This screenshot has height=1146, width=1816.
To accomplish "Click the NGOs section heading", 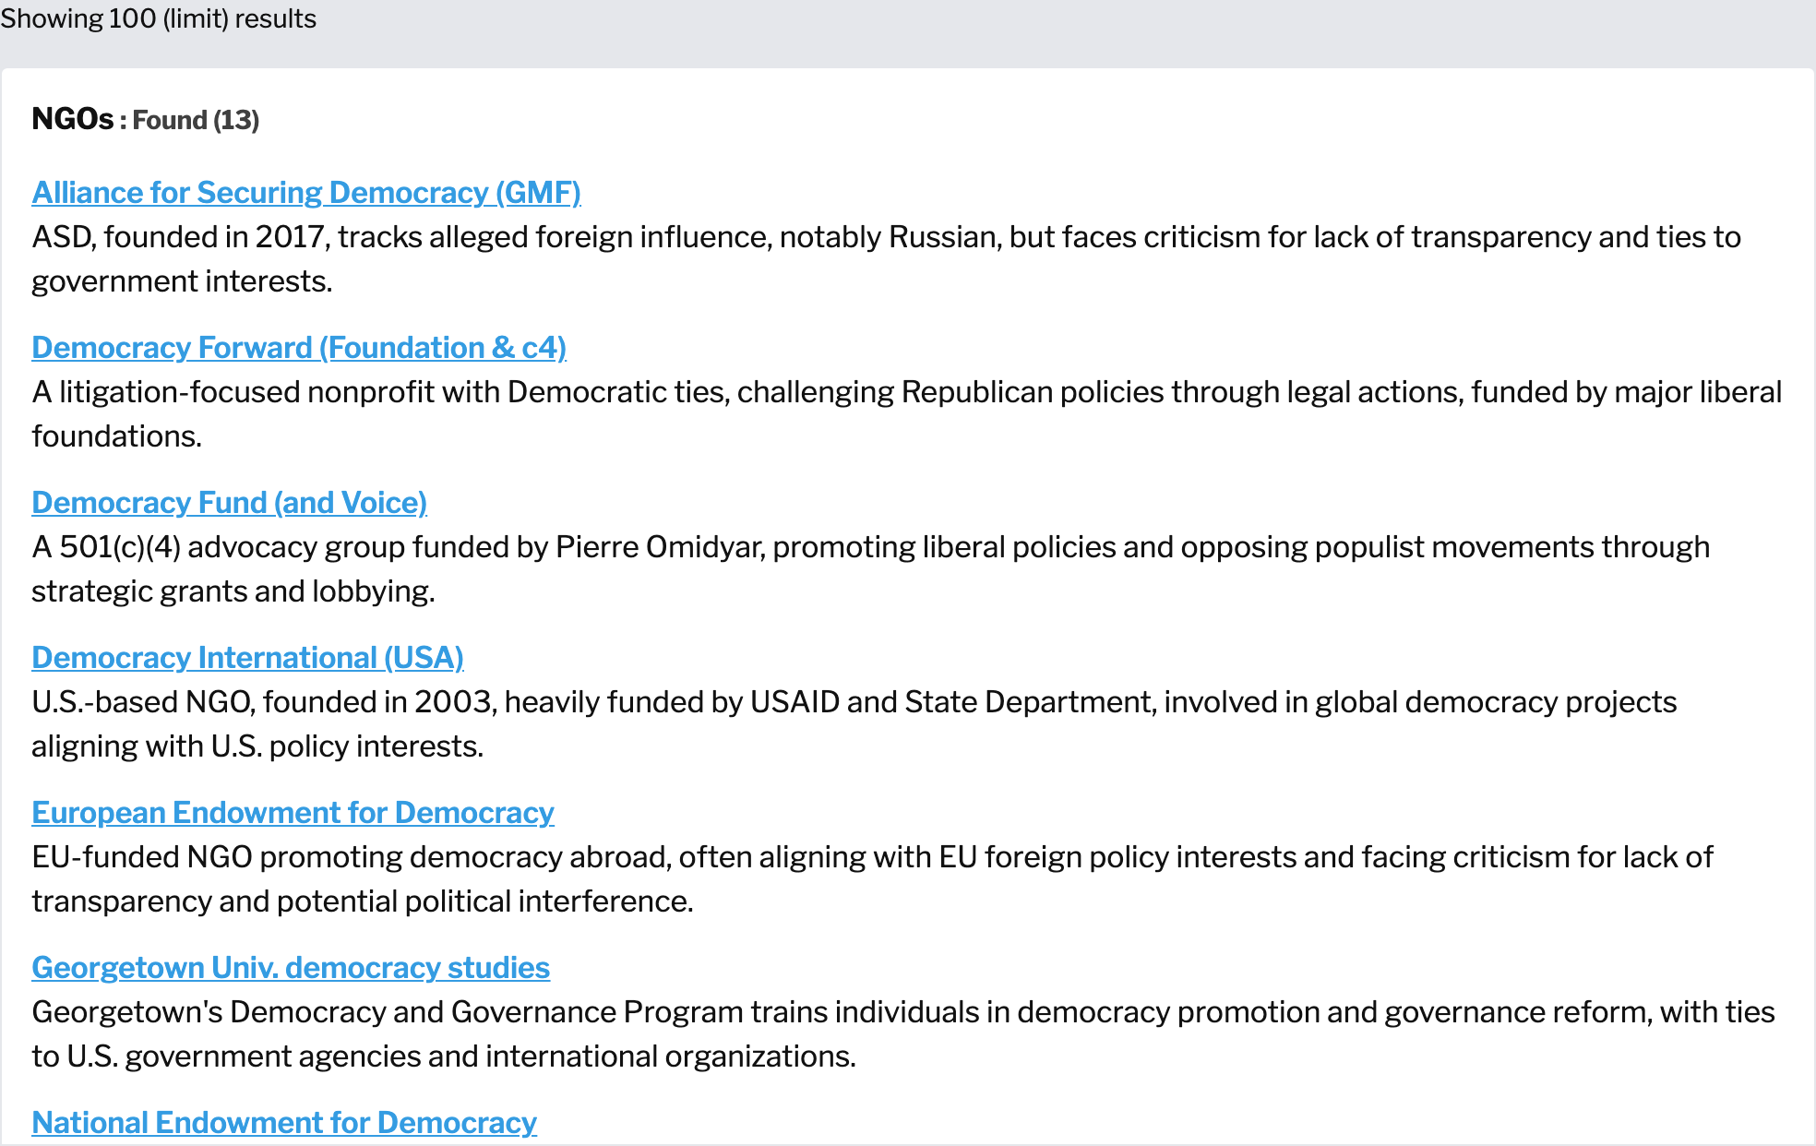I will tap(72, 119).
